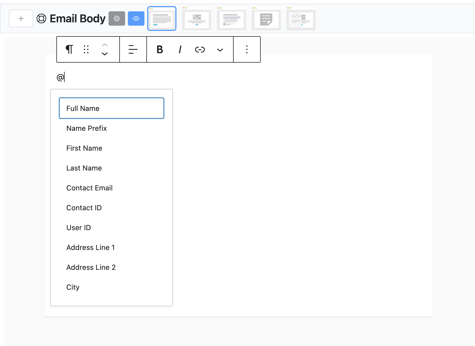The height and width of the screenshot is (346, 475).
Task: Choose the code/HTML email template
Action: (301, 18)
